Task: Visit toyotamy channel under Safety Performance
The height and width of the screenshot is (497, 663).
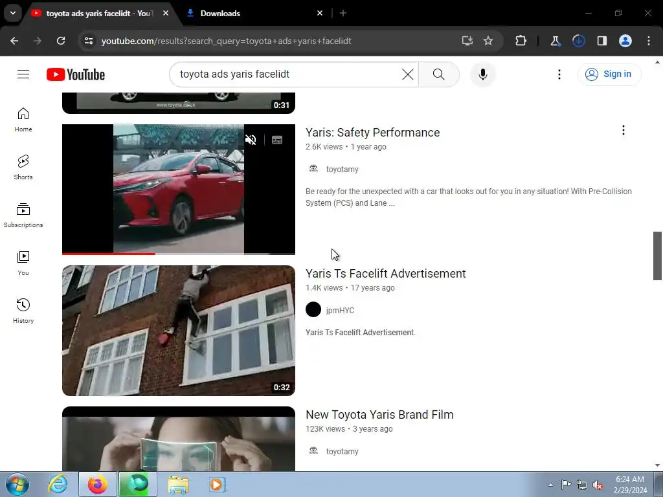Action: [342, 170]
